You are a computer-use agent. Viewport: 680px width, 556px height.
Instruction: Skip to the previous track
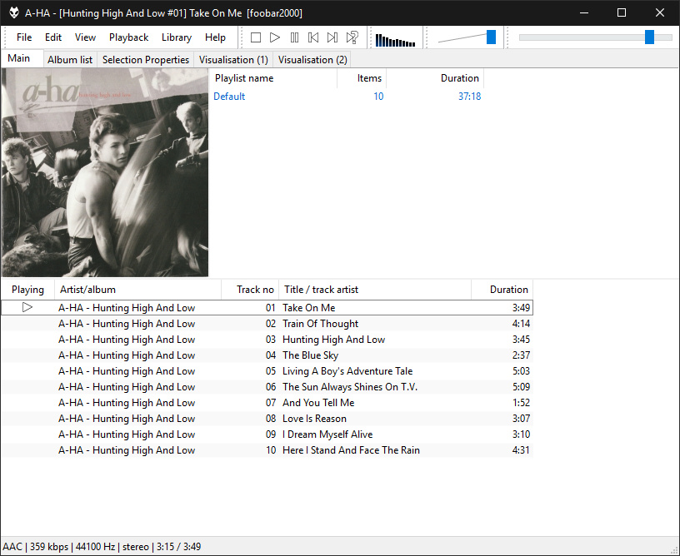313,37
